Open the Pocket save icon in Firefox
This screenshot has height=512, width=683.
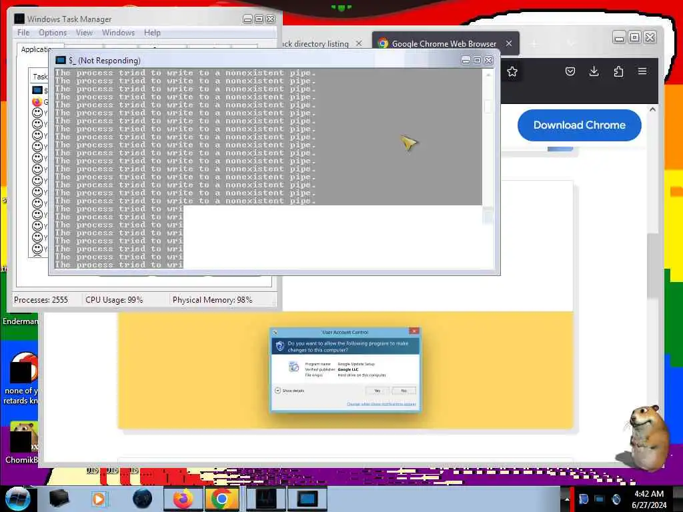coord(570,71)
